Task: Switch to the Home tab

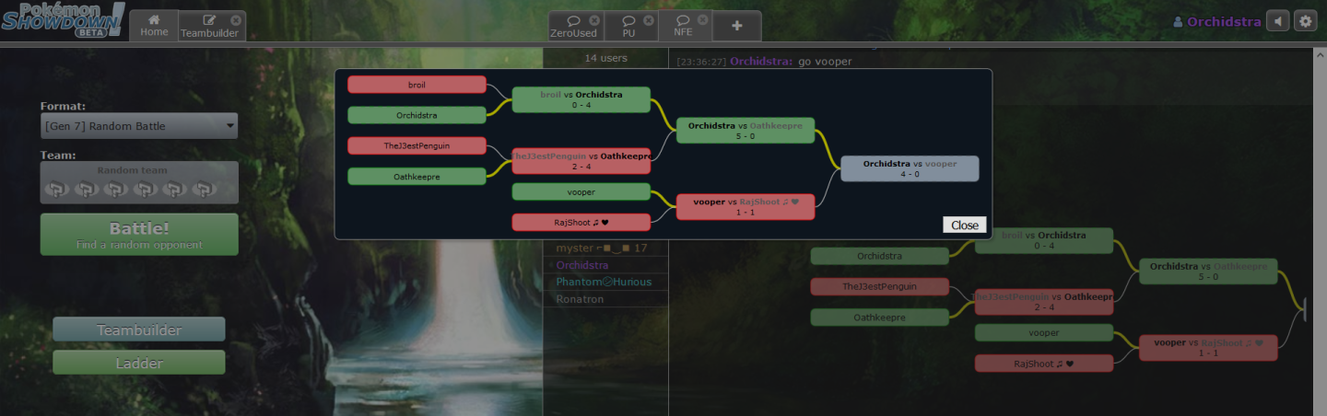Action: 154,26
